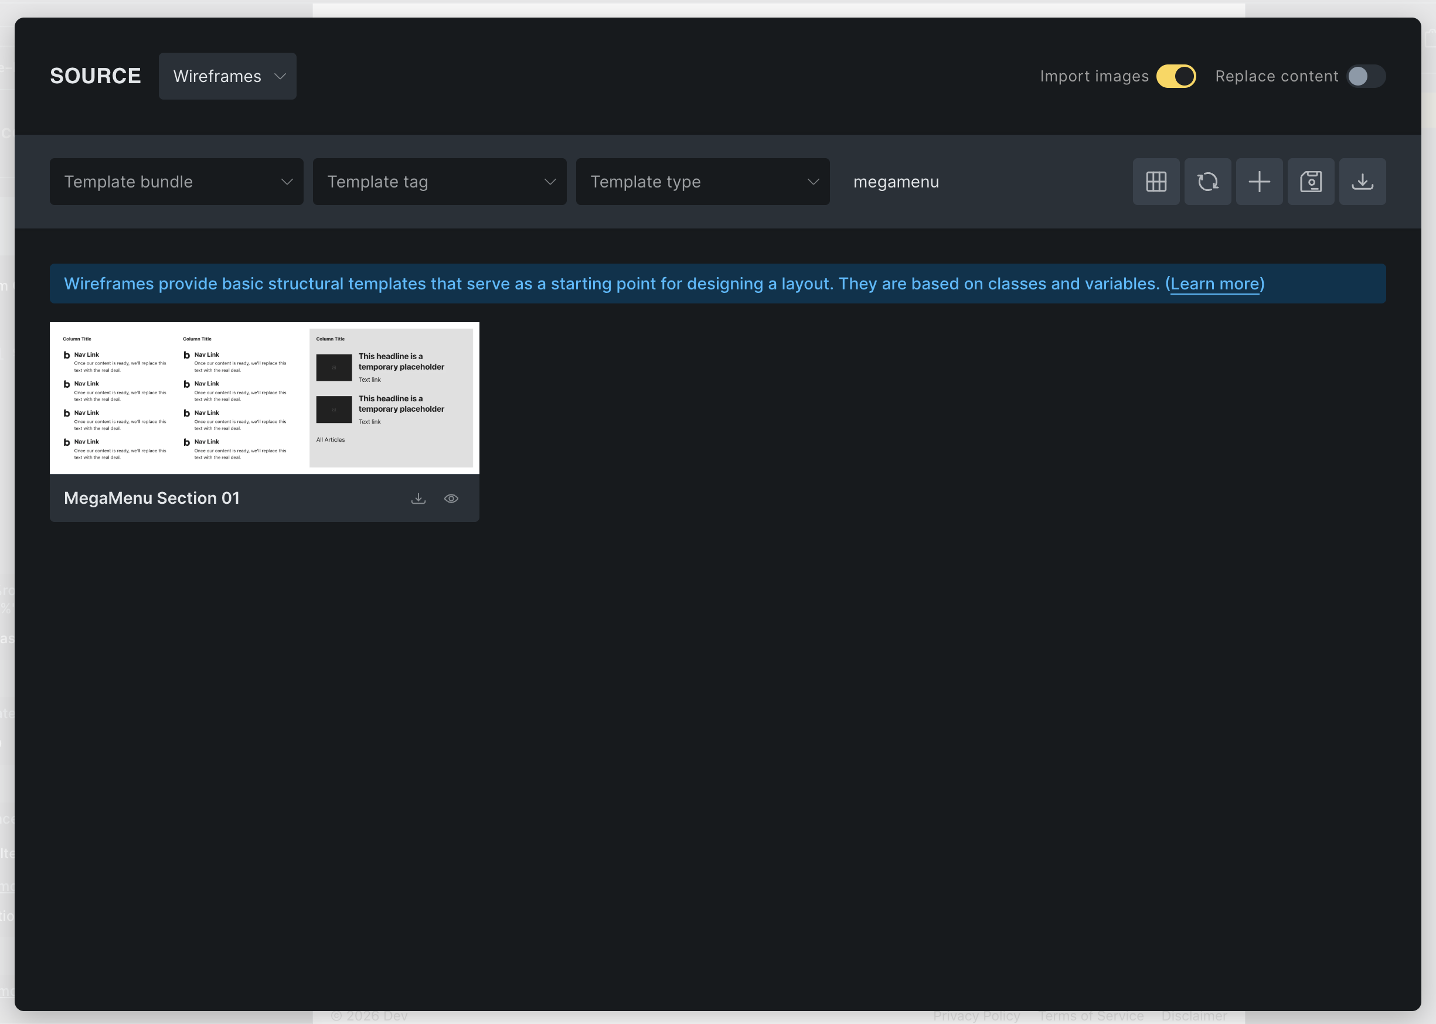
Task: Enable the Replace content toggle
Action: click(1365, 76)
